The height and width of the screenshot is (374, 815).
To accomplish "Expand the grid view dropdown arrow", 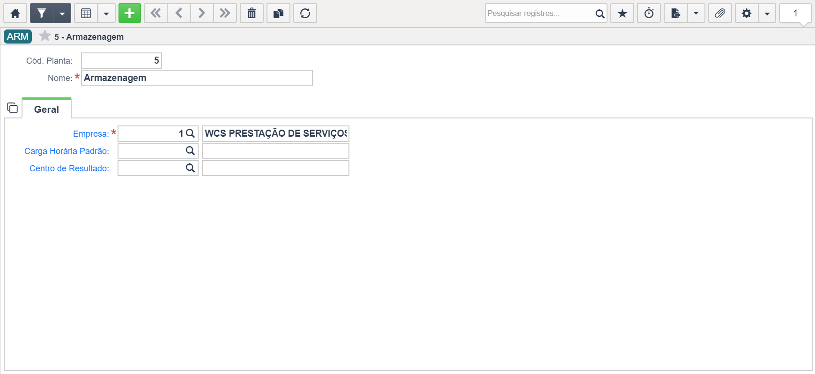I will (x=106, y=13).
